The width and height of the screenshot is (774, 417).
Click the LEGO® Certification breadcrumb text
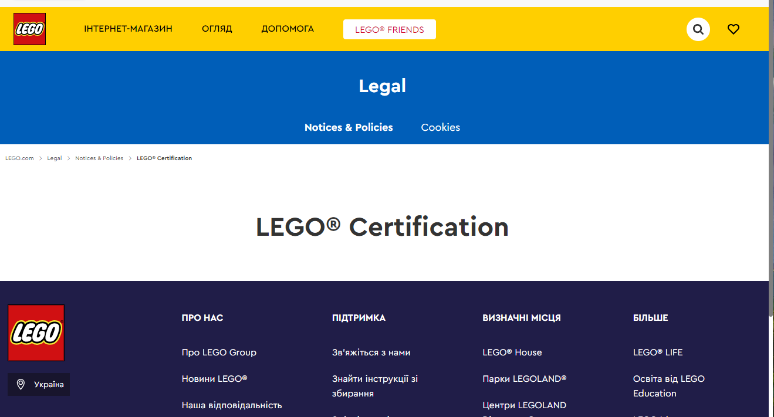click(x=164, y=158)
